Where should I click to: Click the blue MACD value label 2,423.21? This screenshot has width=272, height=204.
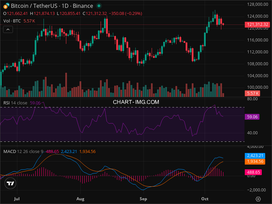coord(256,156)
